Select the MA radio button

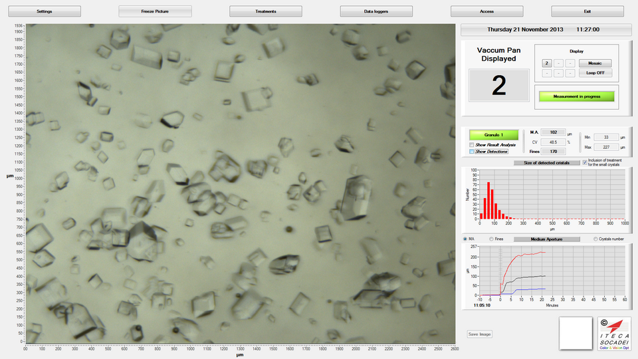click(465, 239)
